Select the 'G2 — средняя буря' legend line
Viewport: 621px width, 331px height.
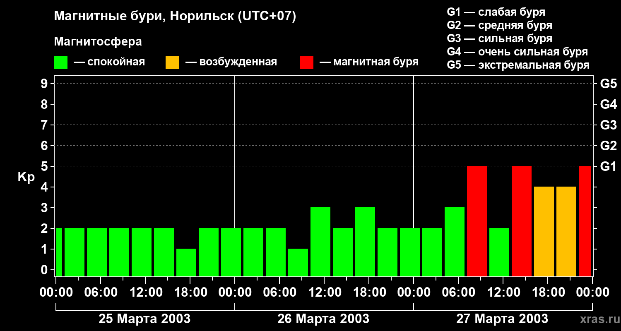click(x=500, y=25)
